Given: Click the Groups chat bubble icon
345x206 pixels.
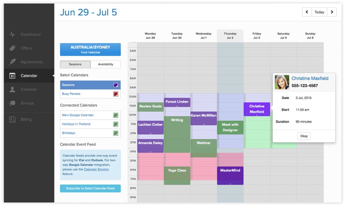Looking at the screenshot, I should point(12,103).
